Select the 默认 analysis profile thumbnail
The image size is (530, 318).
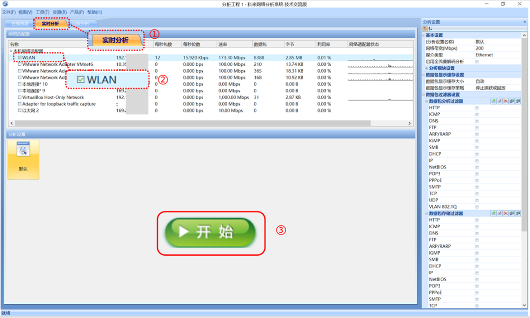coord(24,159)
